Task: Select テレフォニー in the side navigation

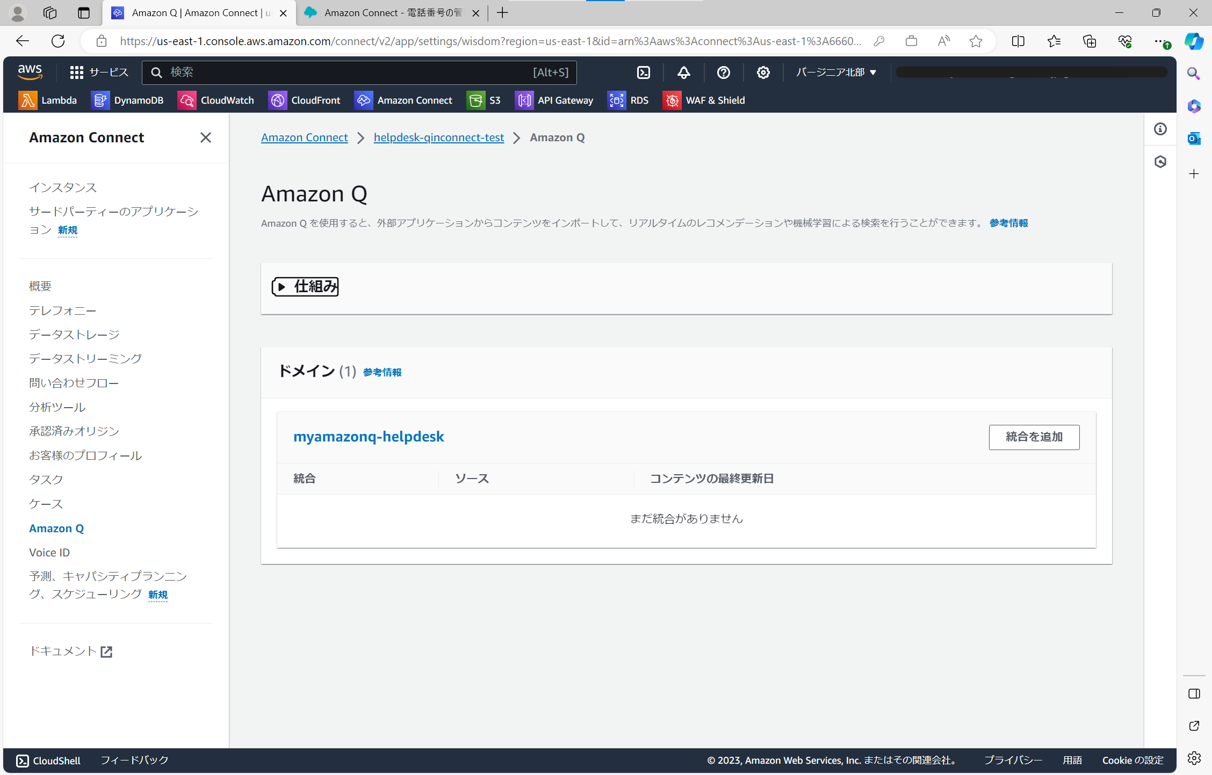Action: (63, 310)
